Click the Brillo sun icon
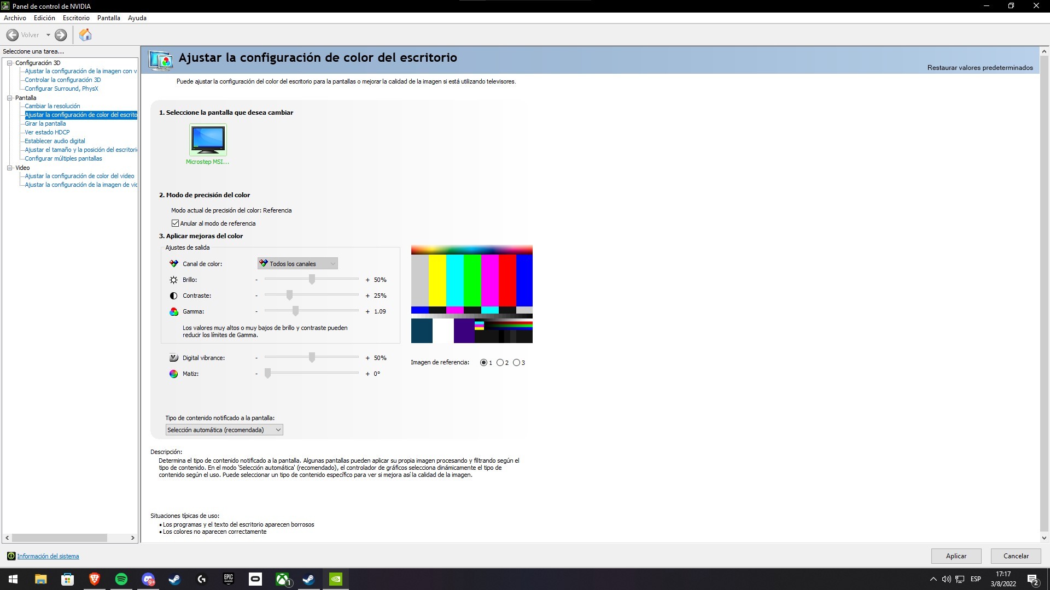Viewport: 1050px width, 590px height. click(x=173, y=280)
